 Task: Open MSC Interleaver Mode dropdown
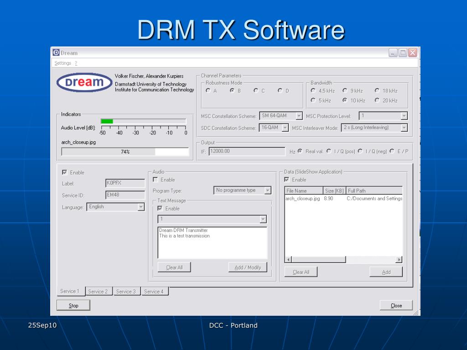374,128
